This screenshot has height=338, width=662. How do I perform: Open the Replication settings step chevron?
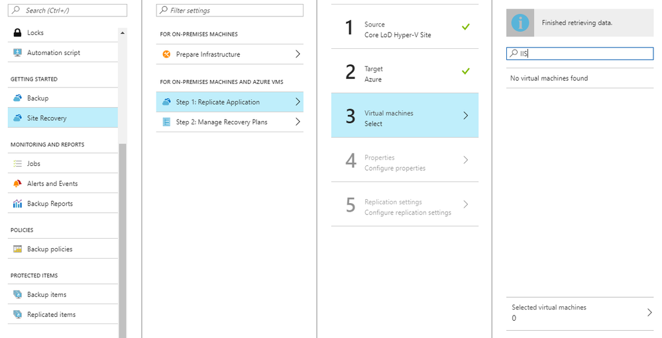tap(465, 204)
